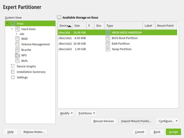Select RAID in the System View tree
This screenshot has height=138, width=184.
pyautogui.click(x=24, y=39)
